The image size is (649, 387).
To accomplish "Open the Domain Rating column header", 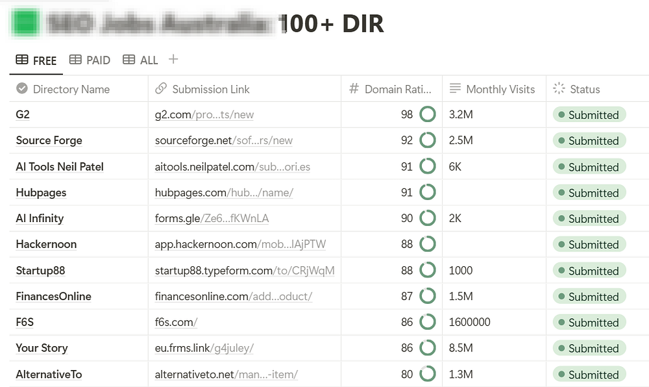I will [x=391, y=89].
